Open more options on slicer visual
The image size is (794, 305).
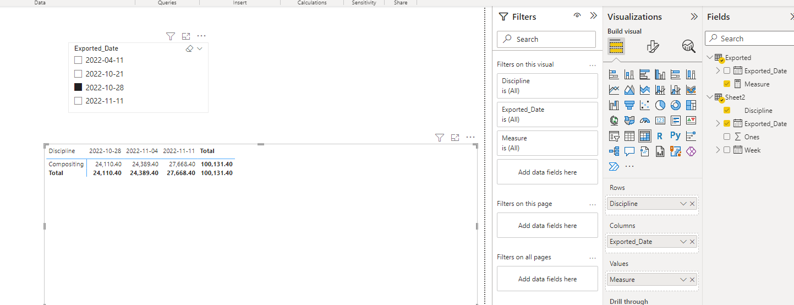[201, 36]
